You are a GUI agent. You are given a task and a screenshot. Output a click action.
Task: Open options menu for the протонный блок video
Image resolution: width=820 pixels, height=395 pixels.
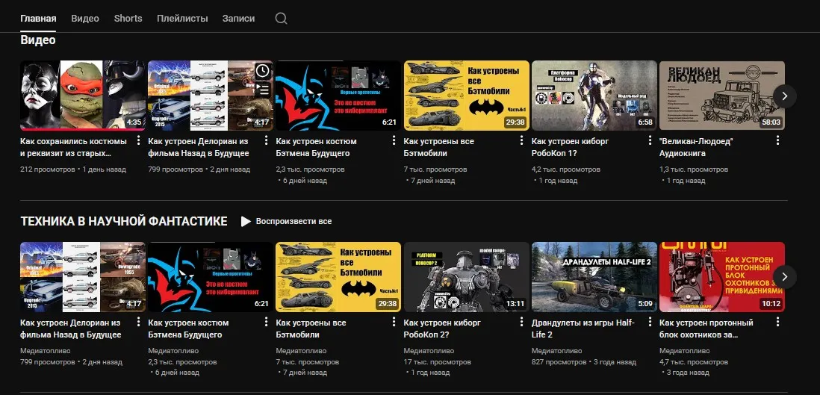pyautogui.click(x=777, y=322)
